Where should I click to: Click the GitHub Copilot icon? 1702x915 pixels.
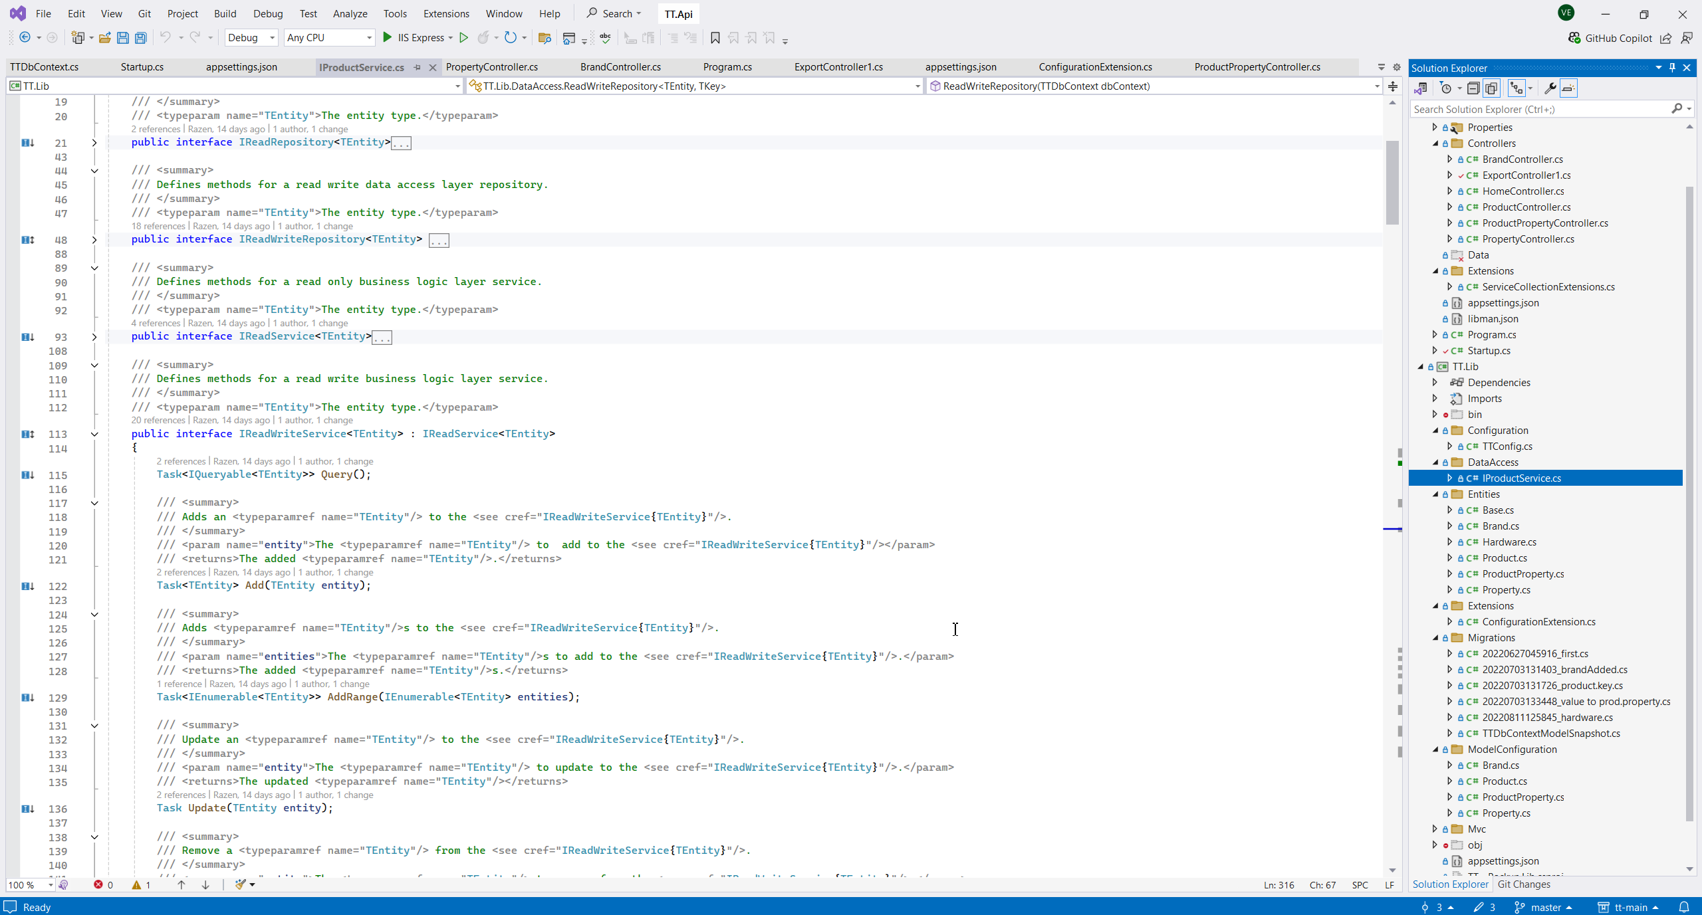(x=1574, y=38)
